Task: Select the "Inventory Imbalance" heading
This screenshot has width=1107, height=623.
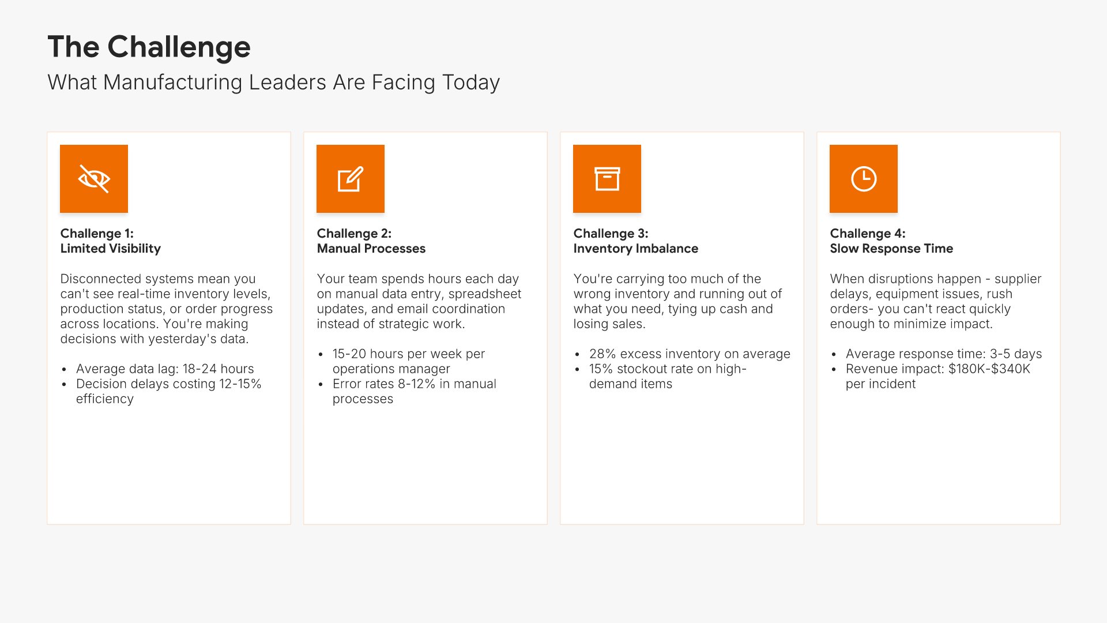Action: [x=635, y=249]
